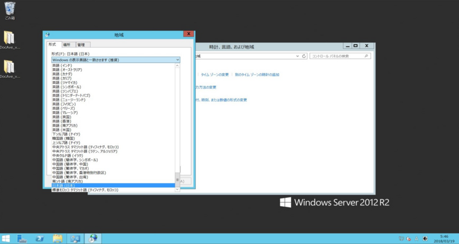Switch to the 場所 tab

(x=68, y=45)
